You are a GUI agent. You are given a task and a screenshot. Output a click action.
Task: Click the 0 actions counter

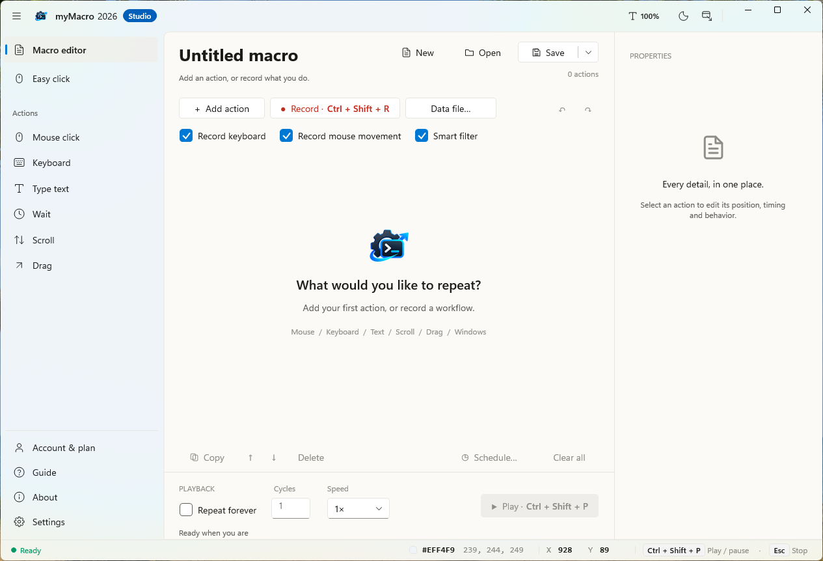[x=583, y=74]
